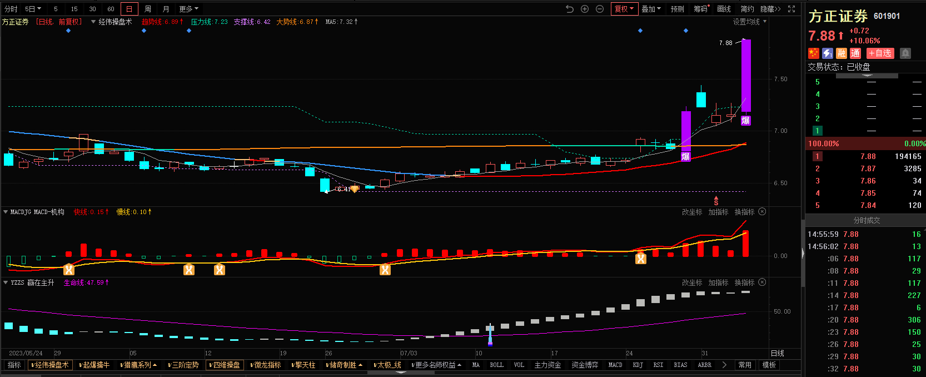Toggle the 筹码 chip distribution view
This screenshot has width=926, height=377.
tap(700, 9)
